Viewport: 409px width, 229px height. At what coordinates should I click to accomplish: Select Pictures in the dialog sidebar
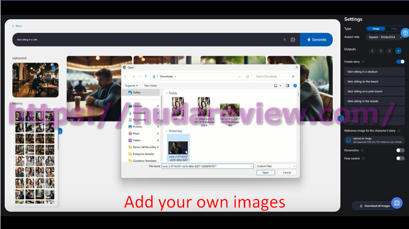pos(138,126)
